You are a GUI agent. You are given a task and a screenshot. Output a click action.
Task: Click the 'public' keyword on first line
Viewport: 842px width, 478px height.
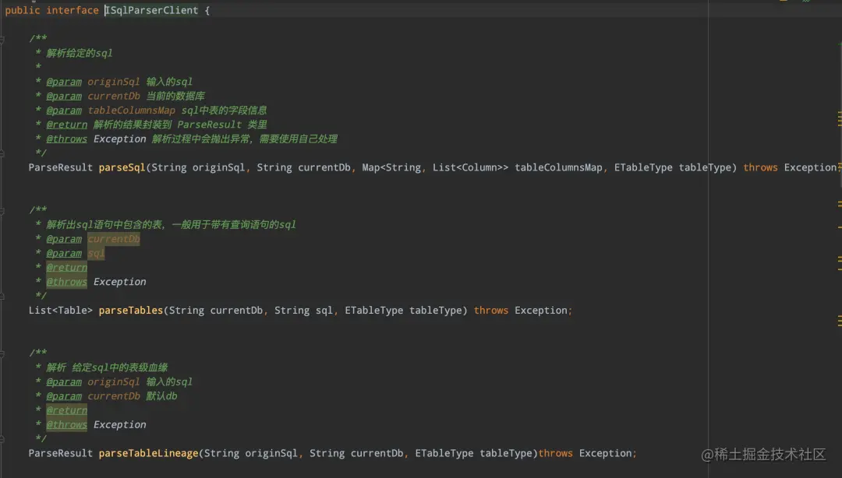tap(23, 10)
